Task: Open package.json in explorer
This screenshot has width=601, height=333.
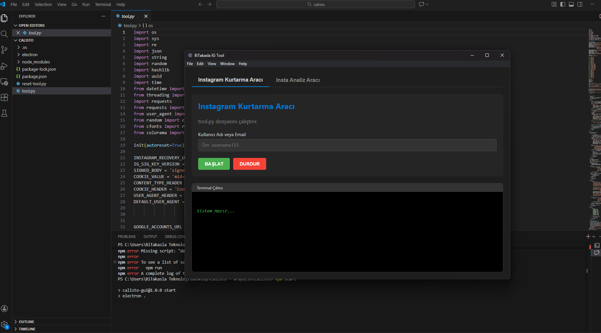Action: (x=34, y=77)
